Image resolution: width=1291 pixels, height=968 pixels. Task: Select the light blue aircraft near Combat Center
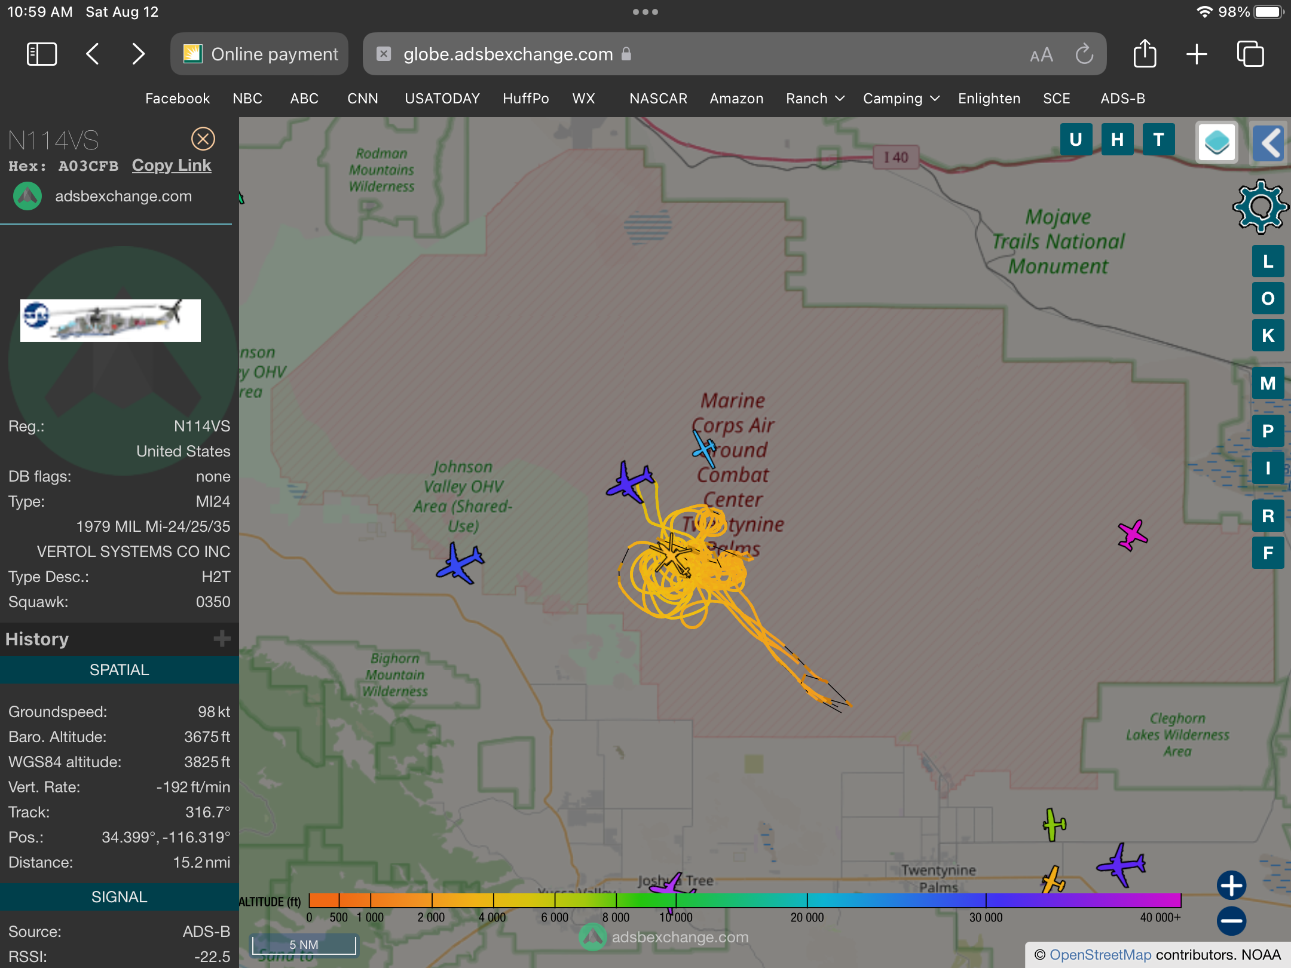704,448
